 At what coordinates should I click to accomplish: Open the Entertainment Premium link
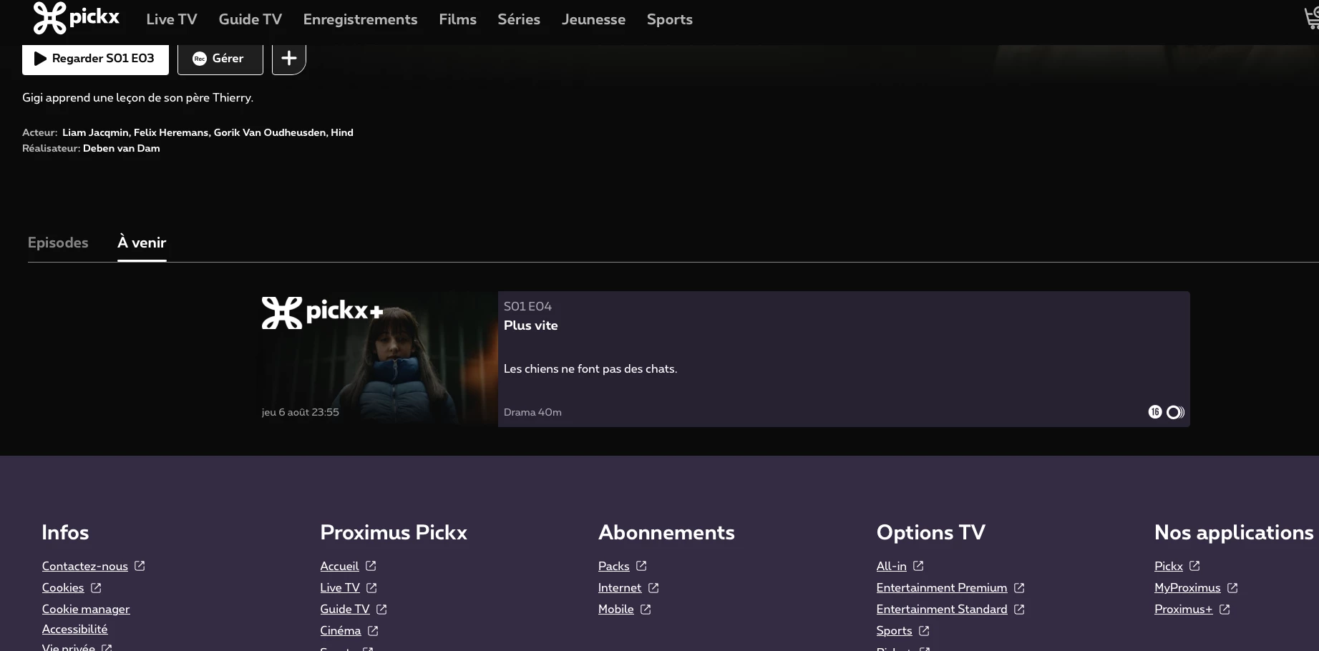pos(942,587)
